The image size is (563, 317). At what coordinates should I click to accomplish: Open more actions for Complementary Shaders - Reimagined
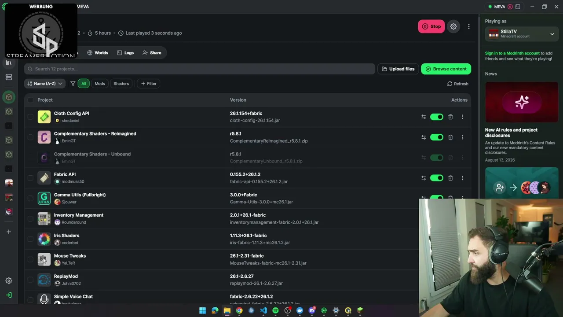(x=462, y=137)
